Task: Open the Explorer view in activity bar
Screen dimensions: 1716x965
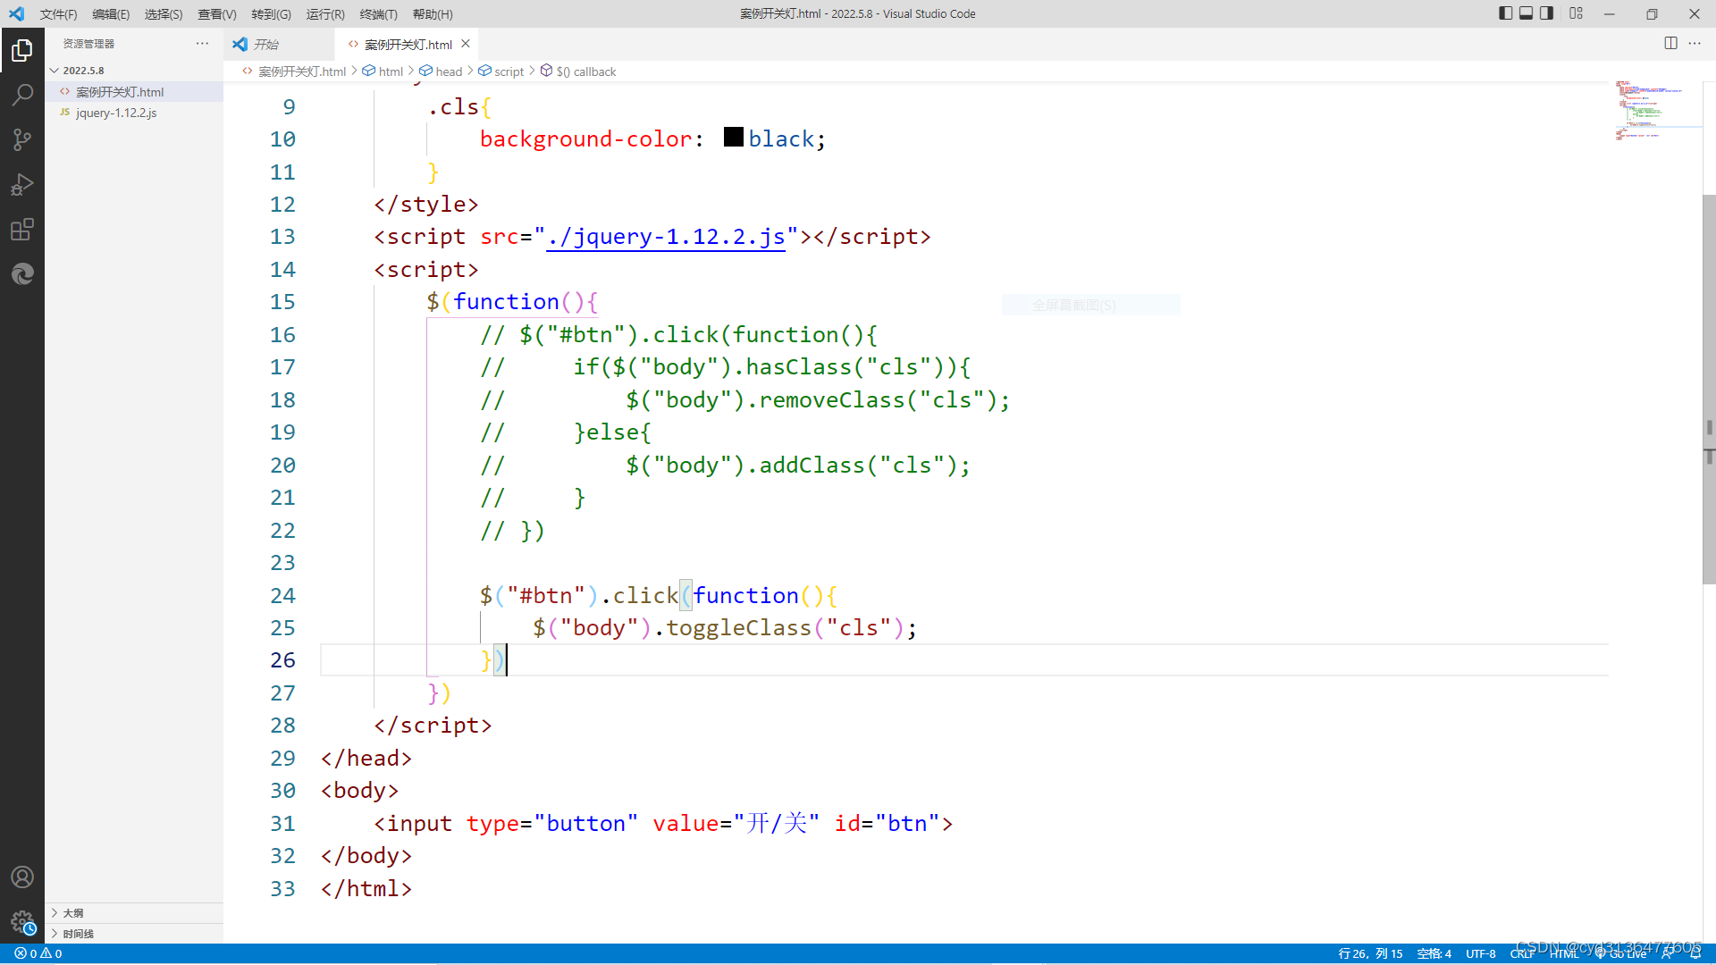Action: point(22,51)
